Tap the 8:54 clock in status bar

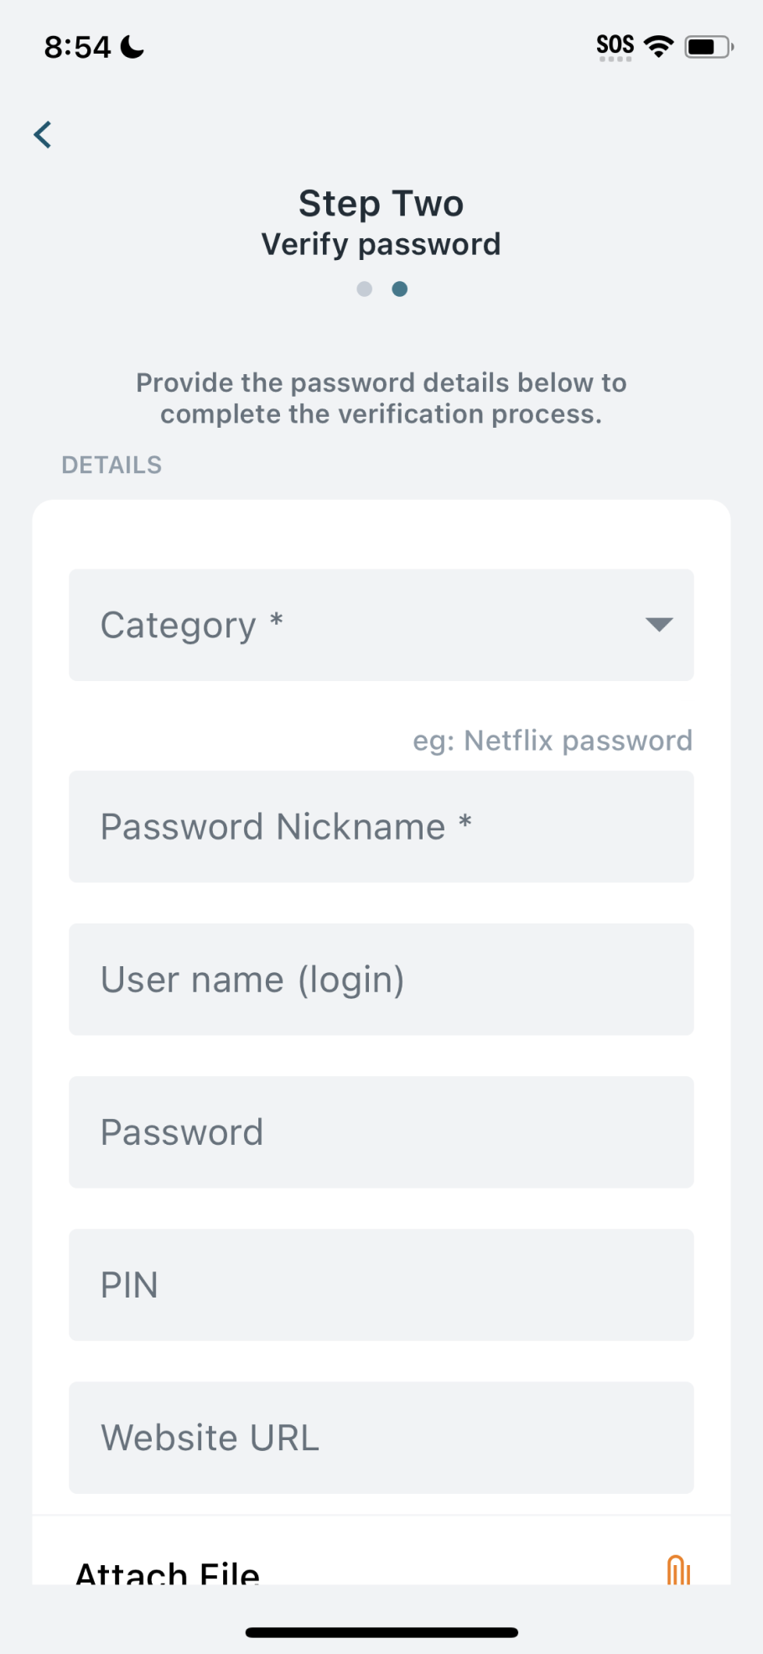(77, 47)
